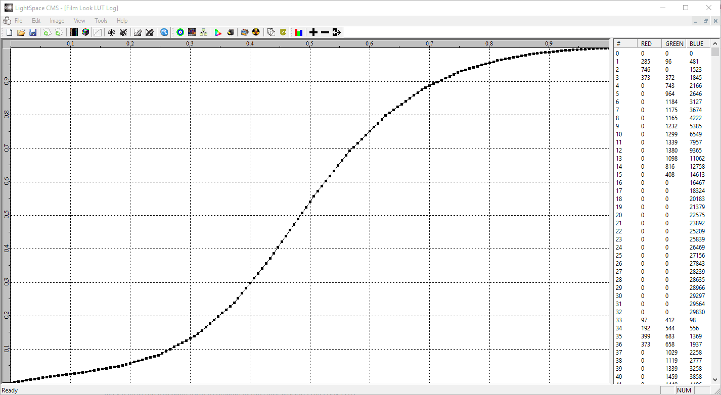Click the BLUE column header
721x395 pixels.
696,44
